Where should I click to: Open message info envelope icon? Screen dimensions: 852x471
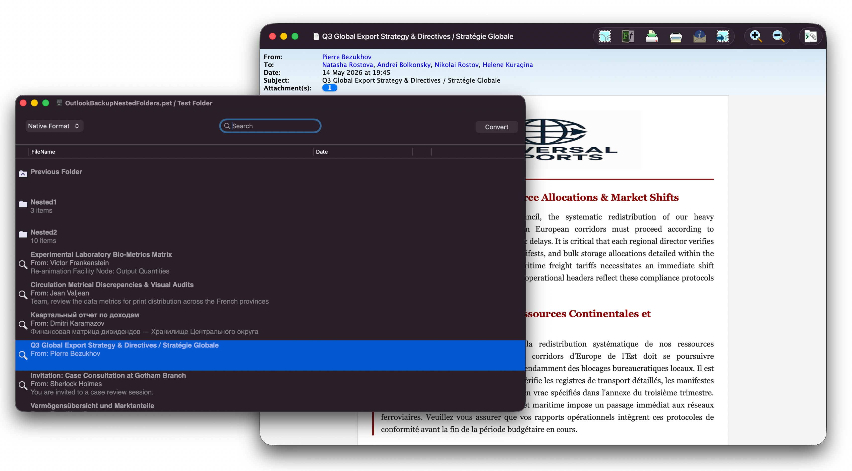[699, 36]
